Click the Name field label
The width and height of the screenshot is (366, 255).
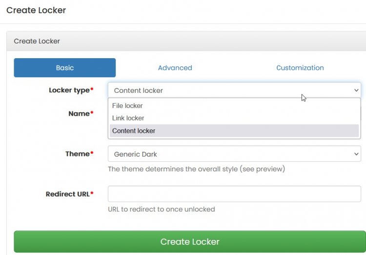(x=81, y=114)
